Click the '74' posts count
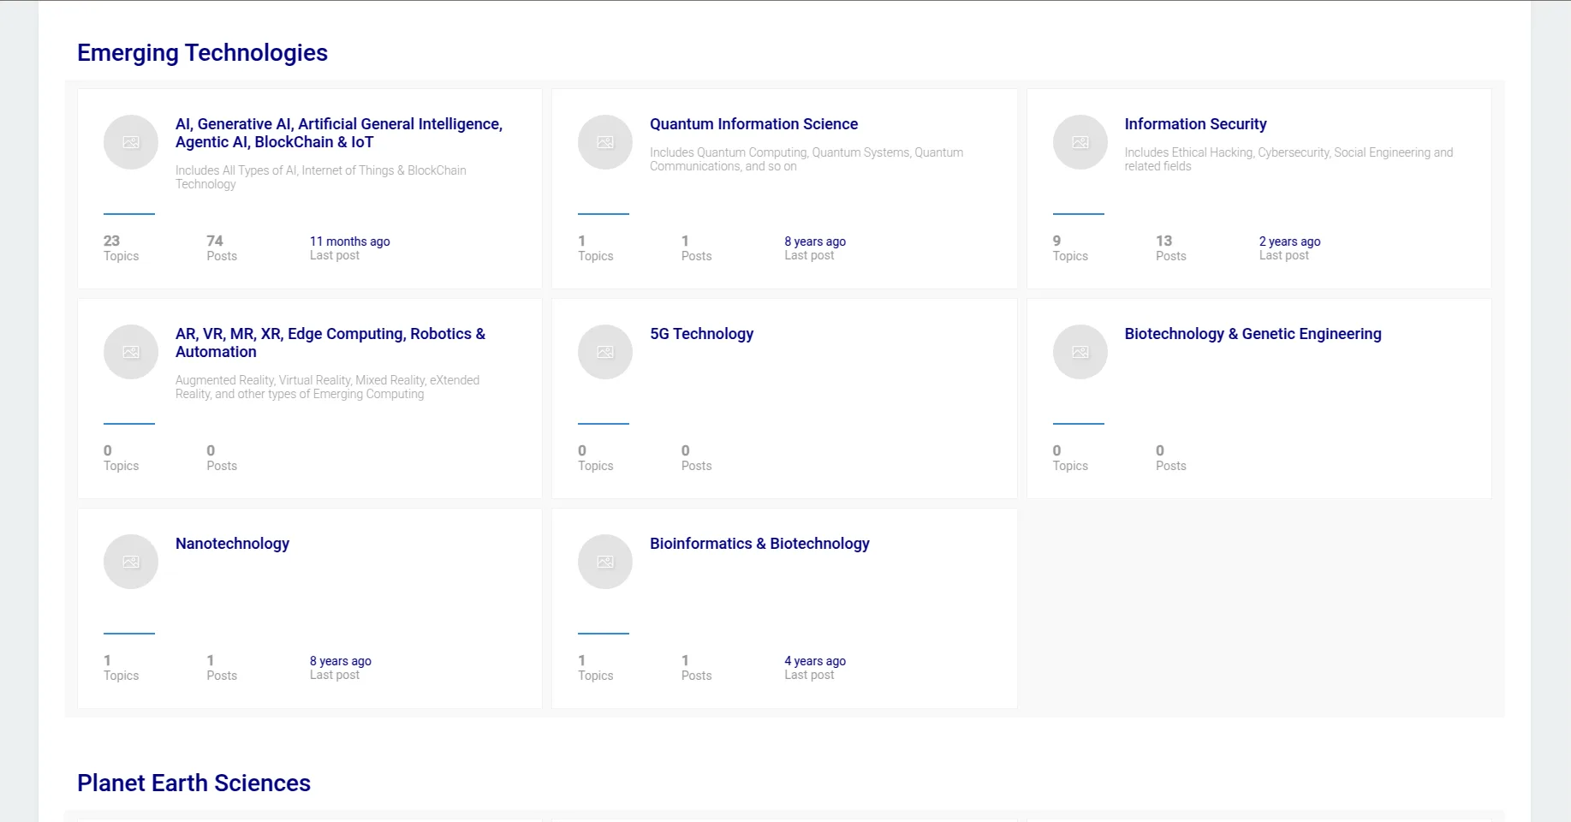The image size is (1571, 822). coord(215,241)
